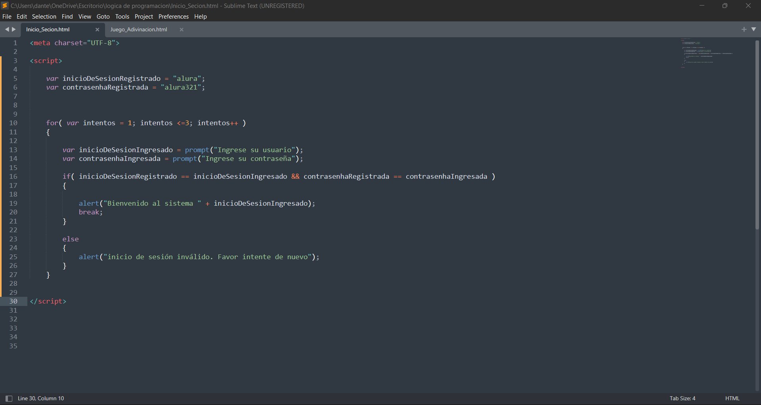This screenshot has height=405, width=761.
Task: Click line number 30 in gutter
Action: (x=13, y=302)
